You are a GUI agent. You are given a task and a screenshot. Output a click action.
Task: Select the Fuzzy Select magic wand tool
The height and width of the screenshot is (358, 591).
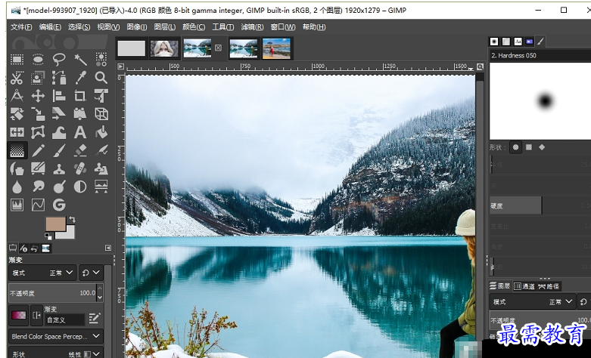[80, 60]
